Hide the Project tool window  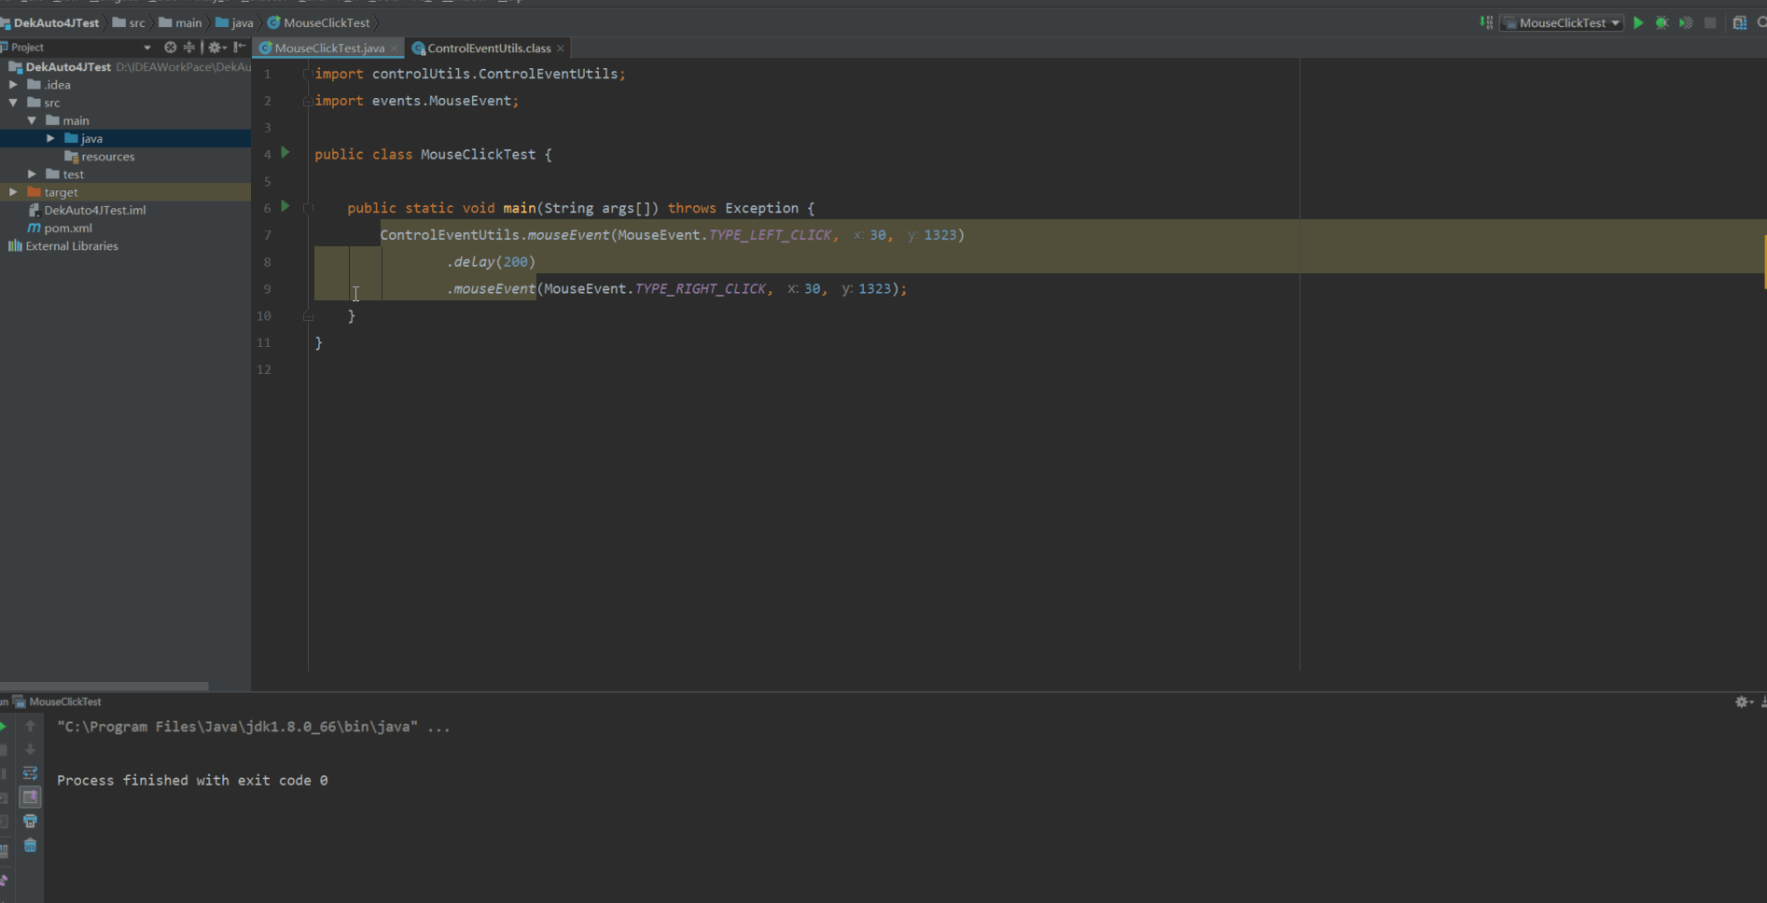click(x=240, y=47)
